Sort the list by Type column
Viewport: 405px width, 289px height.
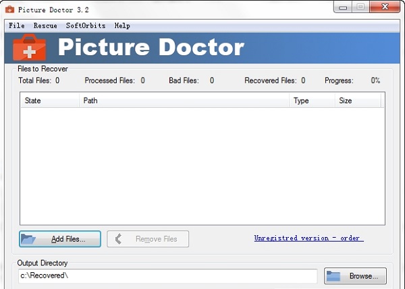tap(313, 100)
